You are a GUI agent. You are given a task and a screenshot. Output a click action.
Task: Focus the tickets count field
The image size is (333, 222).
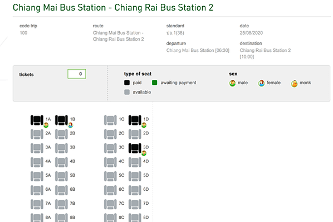click(x=77, y=74)
